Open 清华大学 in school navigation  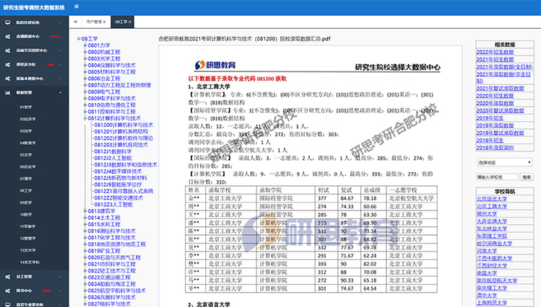click(x=487, y=295)
